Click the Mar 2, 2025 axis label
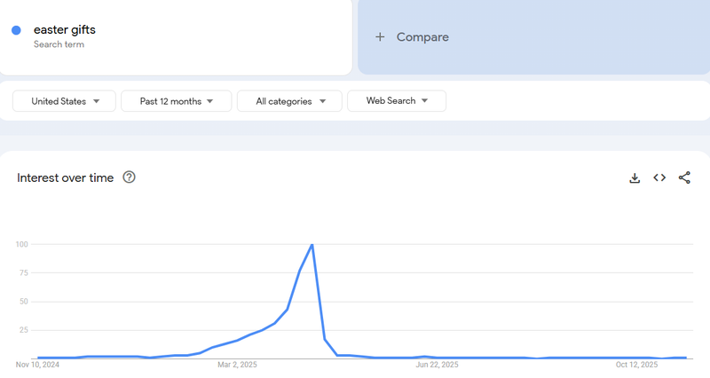Viewport: 710px width, 378px height. click(x=237, y=365)
